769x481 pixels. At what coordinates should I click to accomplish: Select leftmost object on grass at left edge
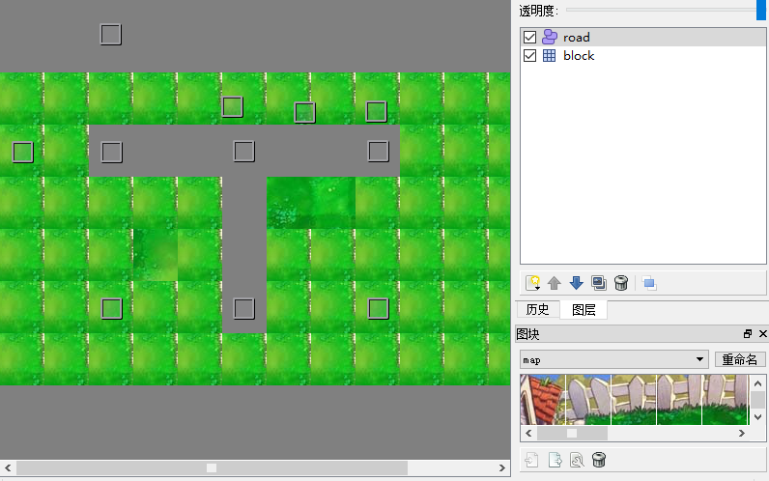click(x=22, y=152)
